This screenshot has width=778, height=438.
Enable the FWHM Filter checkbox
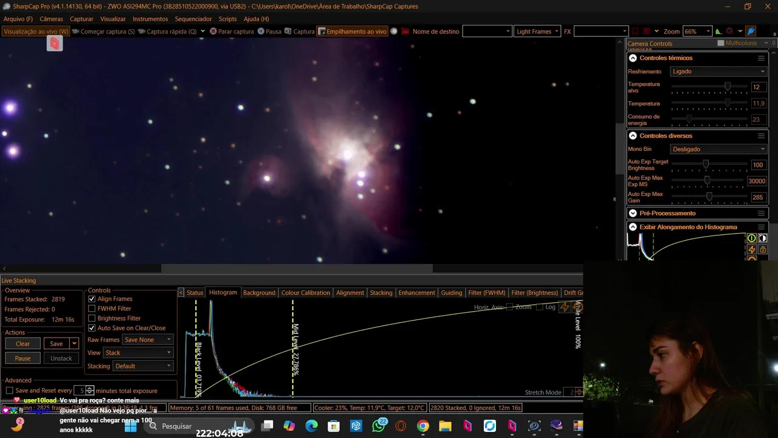pyautogui.click(x=92, y=308)
